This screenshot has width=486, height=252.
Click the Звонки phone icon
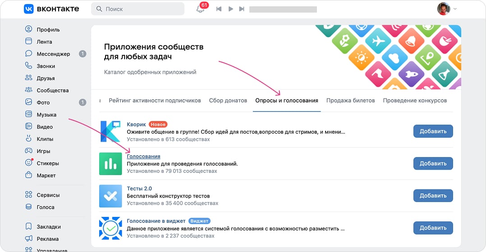click(28, 66)
